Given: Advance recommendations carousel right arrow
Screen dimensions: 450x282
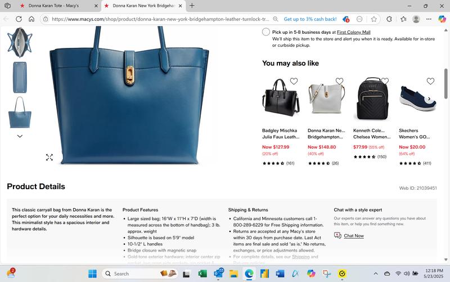Looking at the screenshot, I should click(429, 99).
